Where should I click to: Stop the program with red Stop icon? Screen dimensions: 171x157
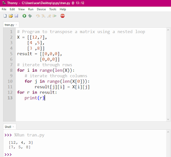(62, 16)
